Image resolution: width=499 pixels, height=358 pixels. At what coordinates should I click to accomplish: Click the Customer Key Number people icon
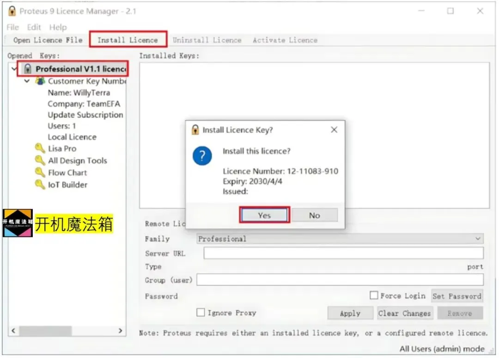[x=40, y=81]
